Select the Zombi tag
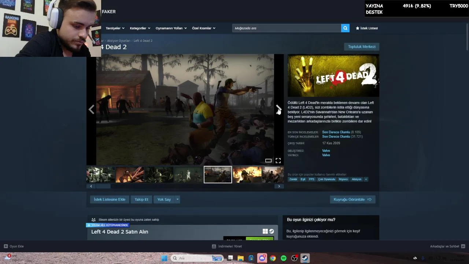The height and width of the screenshot is (264, 469). pyautogui.click(x=293, y=179)
